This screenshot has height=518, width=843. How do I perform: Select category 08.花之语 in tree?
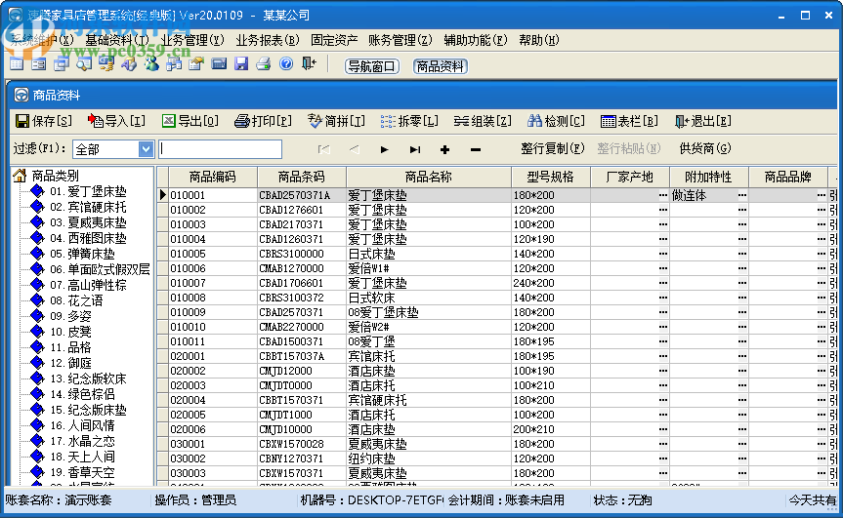tap(76, 300)
